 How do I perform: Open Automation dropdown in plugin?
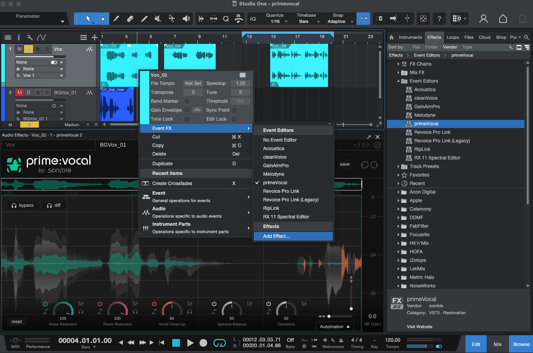tap(335, 327)
